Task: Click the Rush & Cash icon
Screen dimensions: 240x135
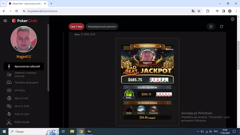Action: pos(9,114)
